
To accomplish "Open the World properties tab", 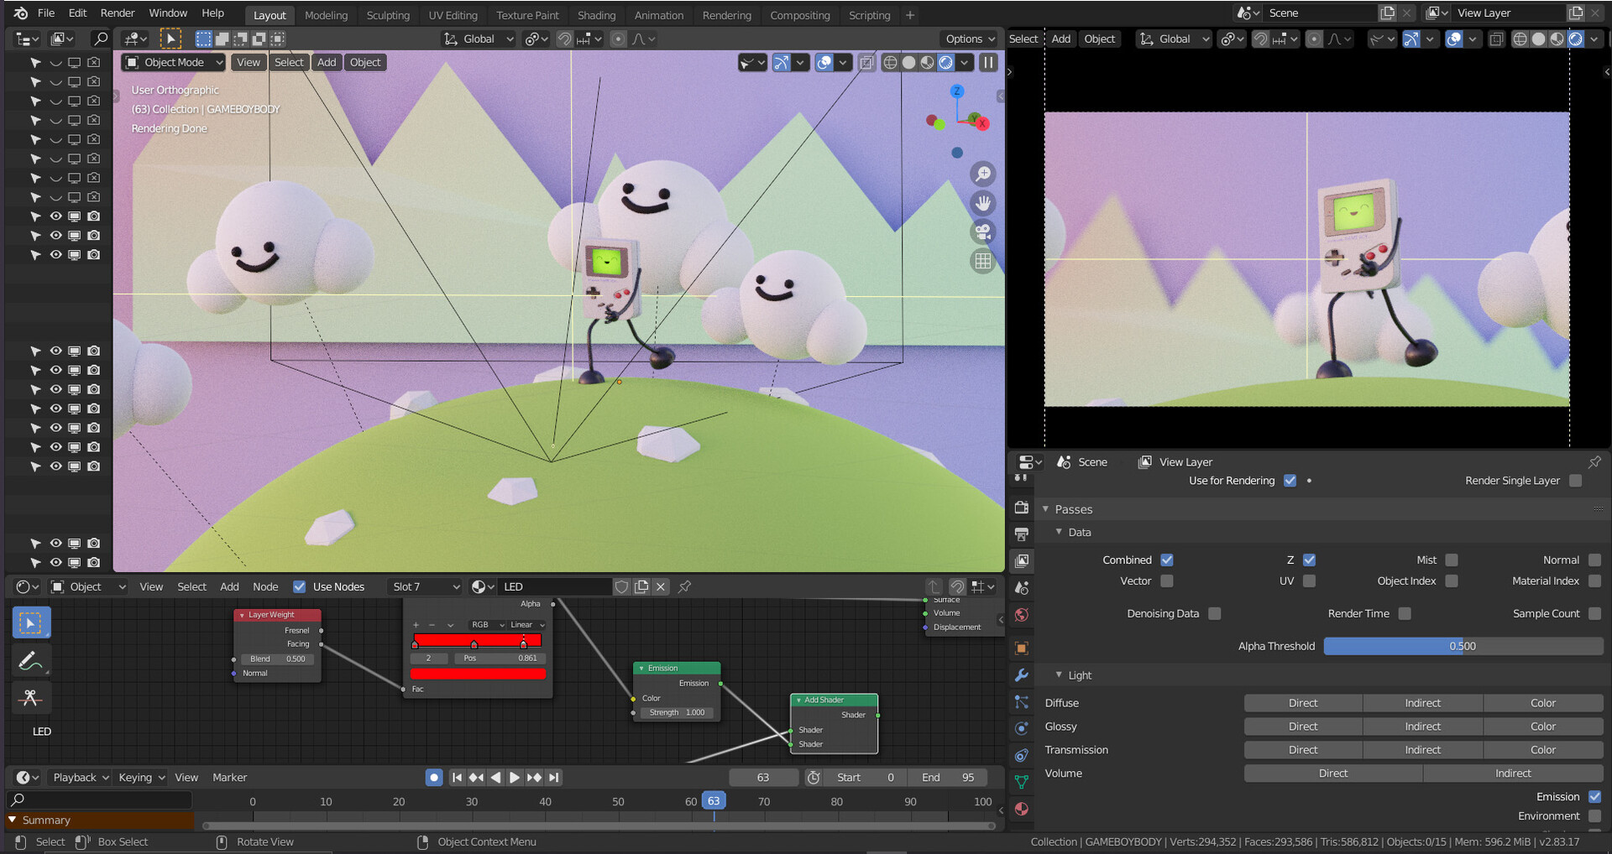I will click(1022, 615).
